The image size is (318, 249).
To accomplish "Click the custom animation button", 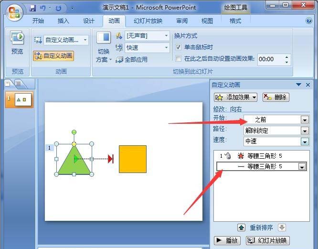I will [x=53, y=56].
